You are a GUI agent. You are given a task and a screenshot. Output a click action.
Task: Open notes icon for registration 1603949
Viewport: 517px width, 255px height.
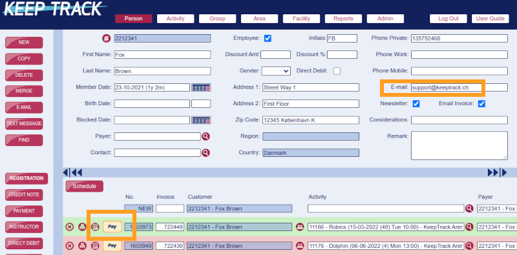[x=95, y=246]
